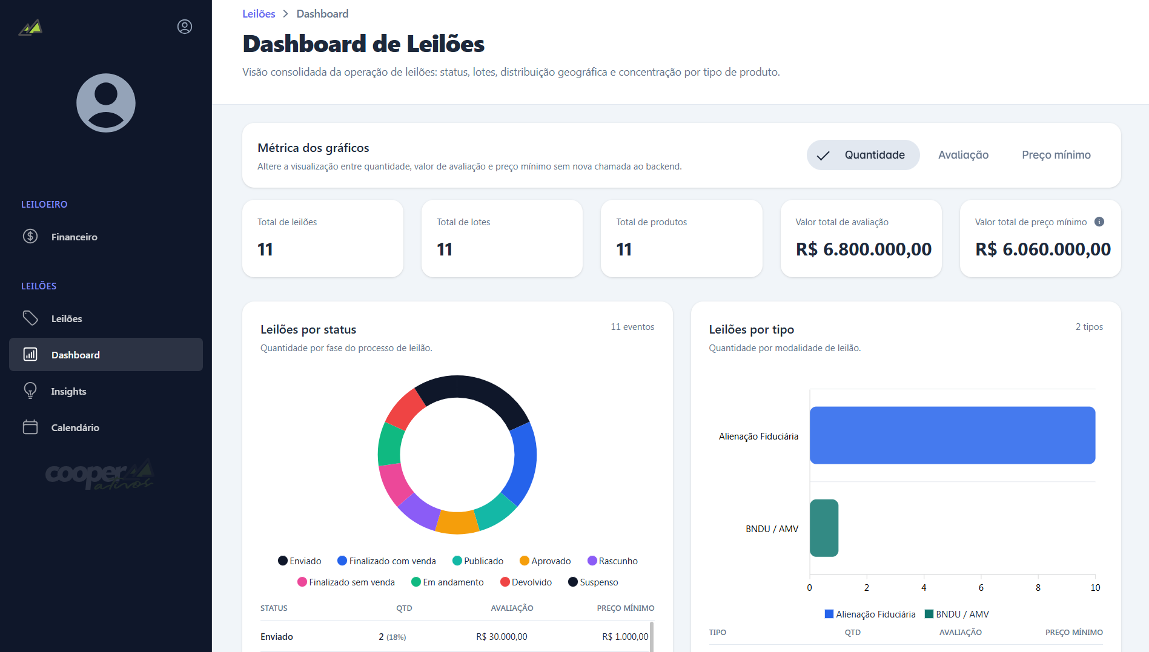
Task: Toggle the Em andamento legend entry
Action: 447,582
